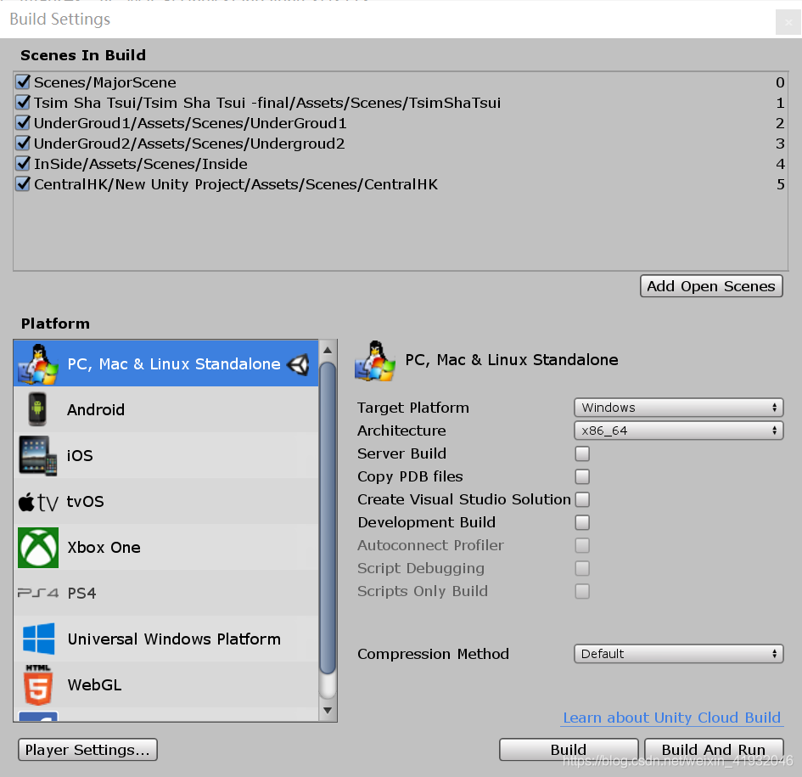802x777 pixels.
Task: Select the Undergroud2 scene path text
Action: 189,144
